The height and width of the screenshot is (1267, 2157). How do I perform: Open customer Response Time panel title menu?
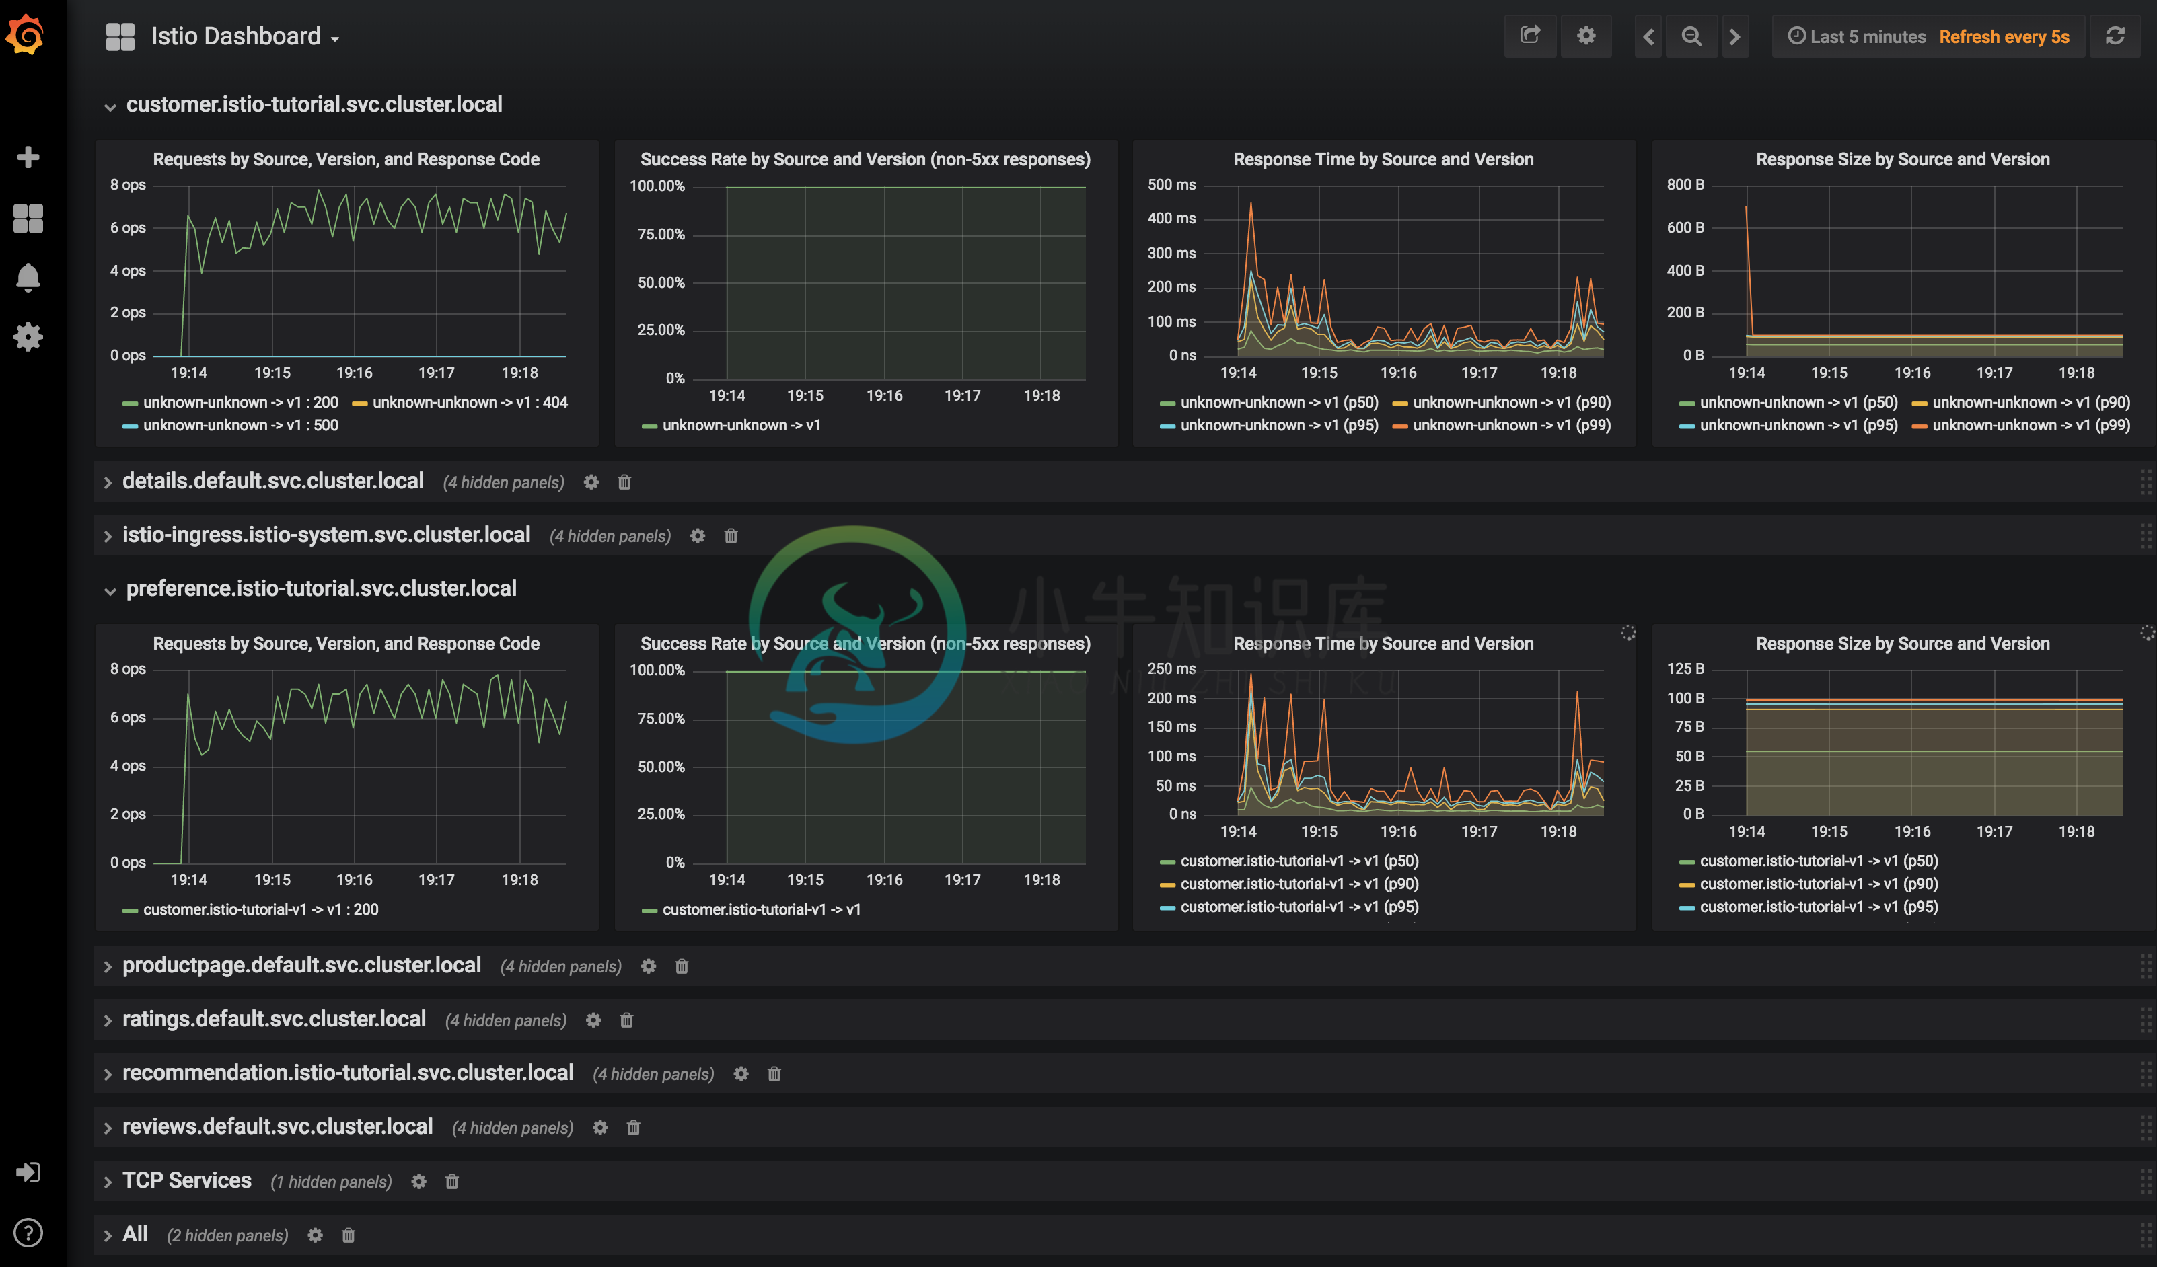1383,159
